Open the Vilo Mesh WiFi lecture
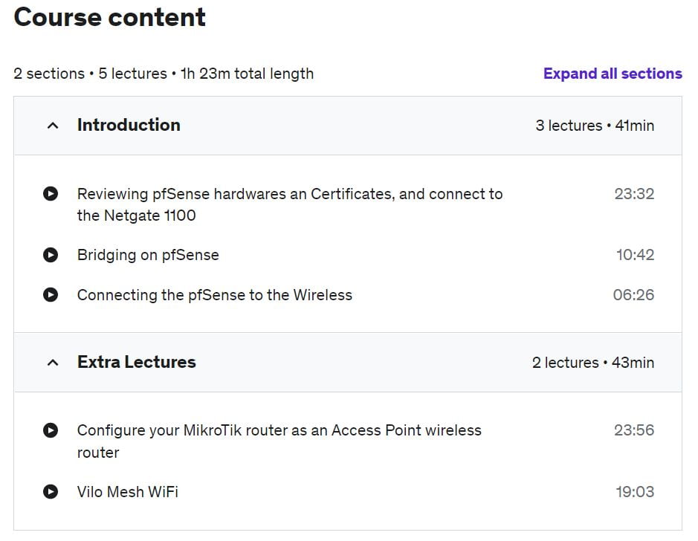This screenshot has width=698, height=541. coord(127,492)
